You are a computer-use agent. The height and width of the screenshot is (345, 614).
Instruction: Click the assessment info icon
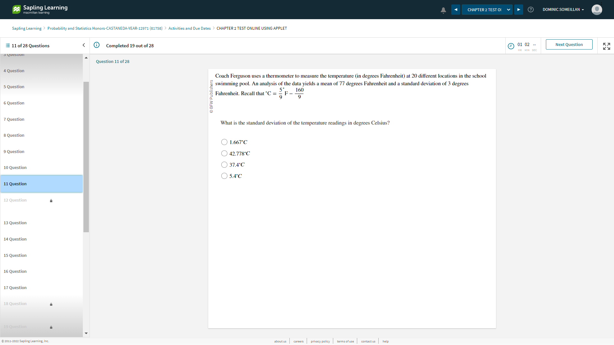click(x=97, y=45)
